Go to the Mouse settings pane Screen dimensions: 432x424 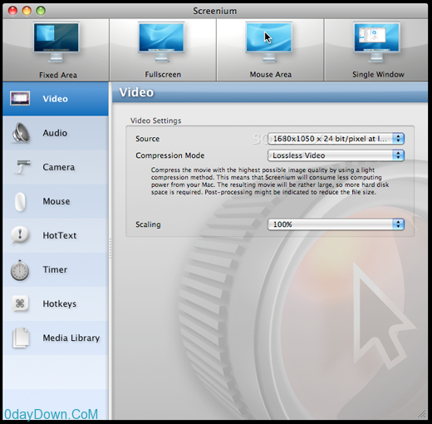coord(56,201)
